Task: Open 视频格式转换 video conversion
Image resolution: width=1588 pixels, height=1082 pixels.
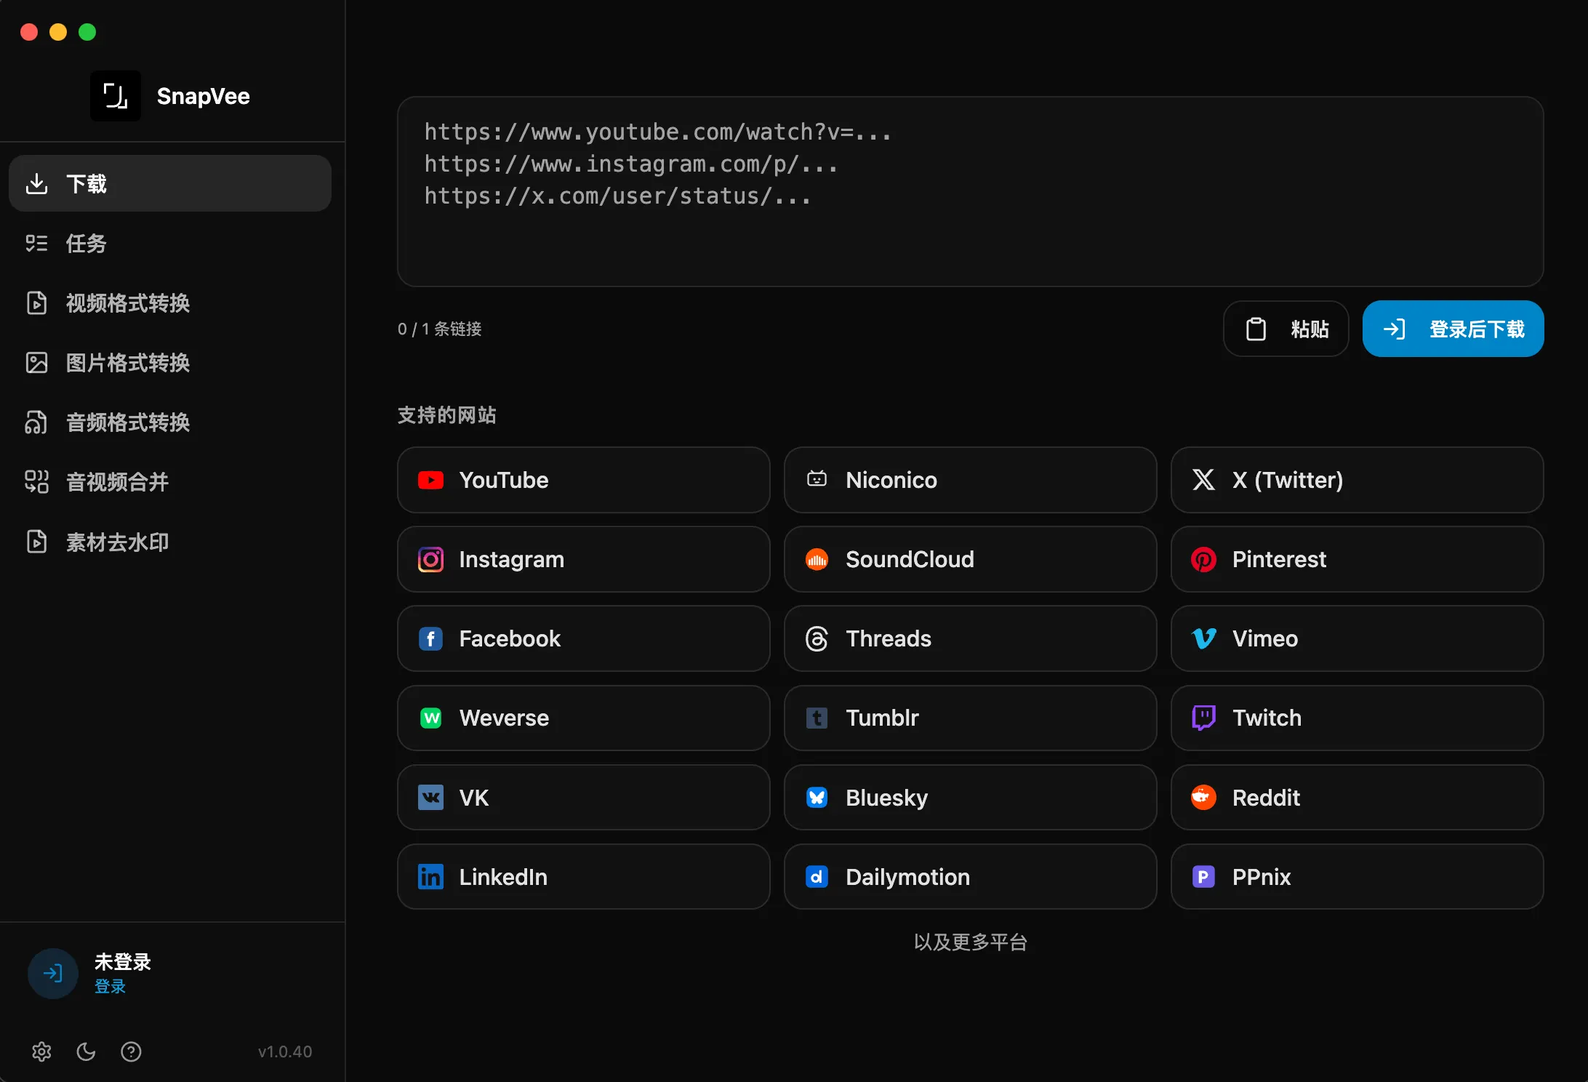Action: click(170, 302)
